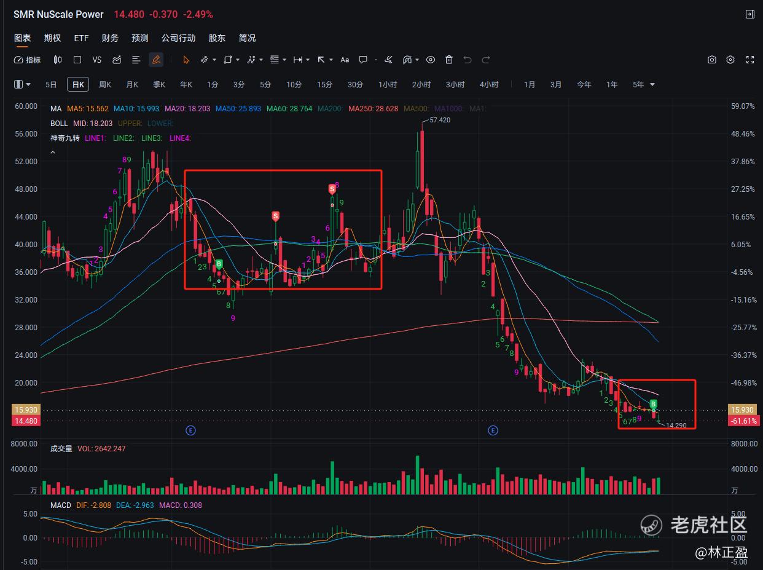Take a chart snapshot with camera icon

point(712,60)
